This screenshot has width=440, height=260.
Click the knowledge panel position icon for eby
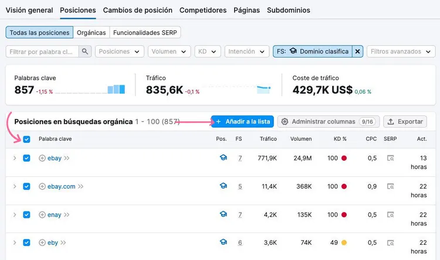[x=224, y=242]
